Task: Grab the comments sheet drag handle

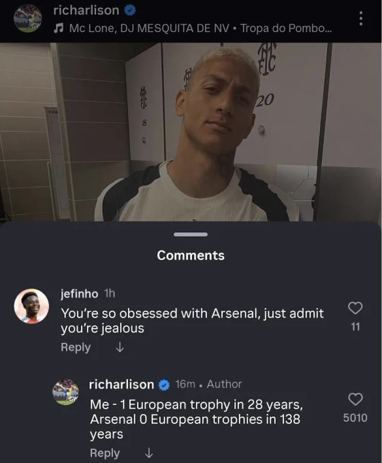Action: pyautogui.click(x=191, y=234)
